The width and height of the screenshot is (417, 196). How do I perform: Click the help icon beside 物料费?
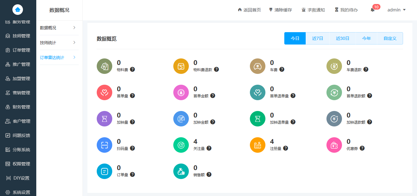[x=133, y=70]
